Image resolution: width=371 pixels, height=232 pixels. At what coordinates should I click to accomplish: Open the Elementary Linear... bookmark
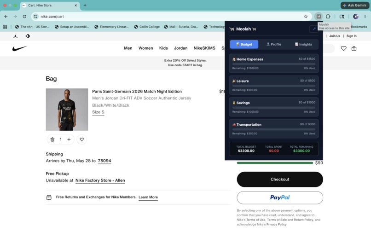tap(111, 27)
